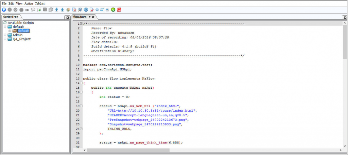Click the page with red X icon
The height and width of the screenshot is (155, 348).
[x=74, y=10]
